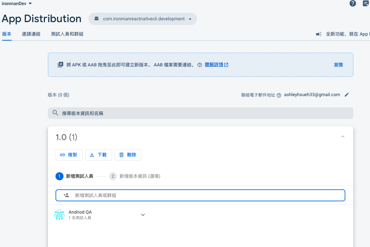The width and height of the screenshot is (370, 247).
Task: Click the Andriod QA group avatar
Action: [x=59, y=215]
